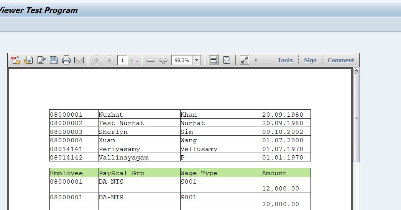Click the Employee column header
The height and width of the screenshot is (210, 401).
pyautogui.click(x=66, y=173)
